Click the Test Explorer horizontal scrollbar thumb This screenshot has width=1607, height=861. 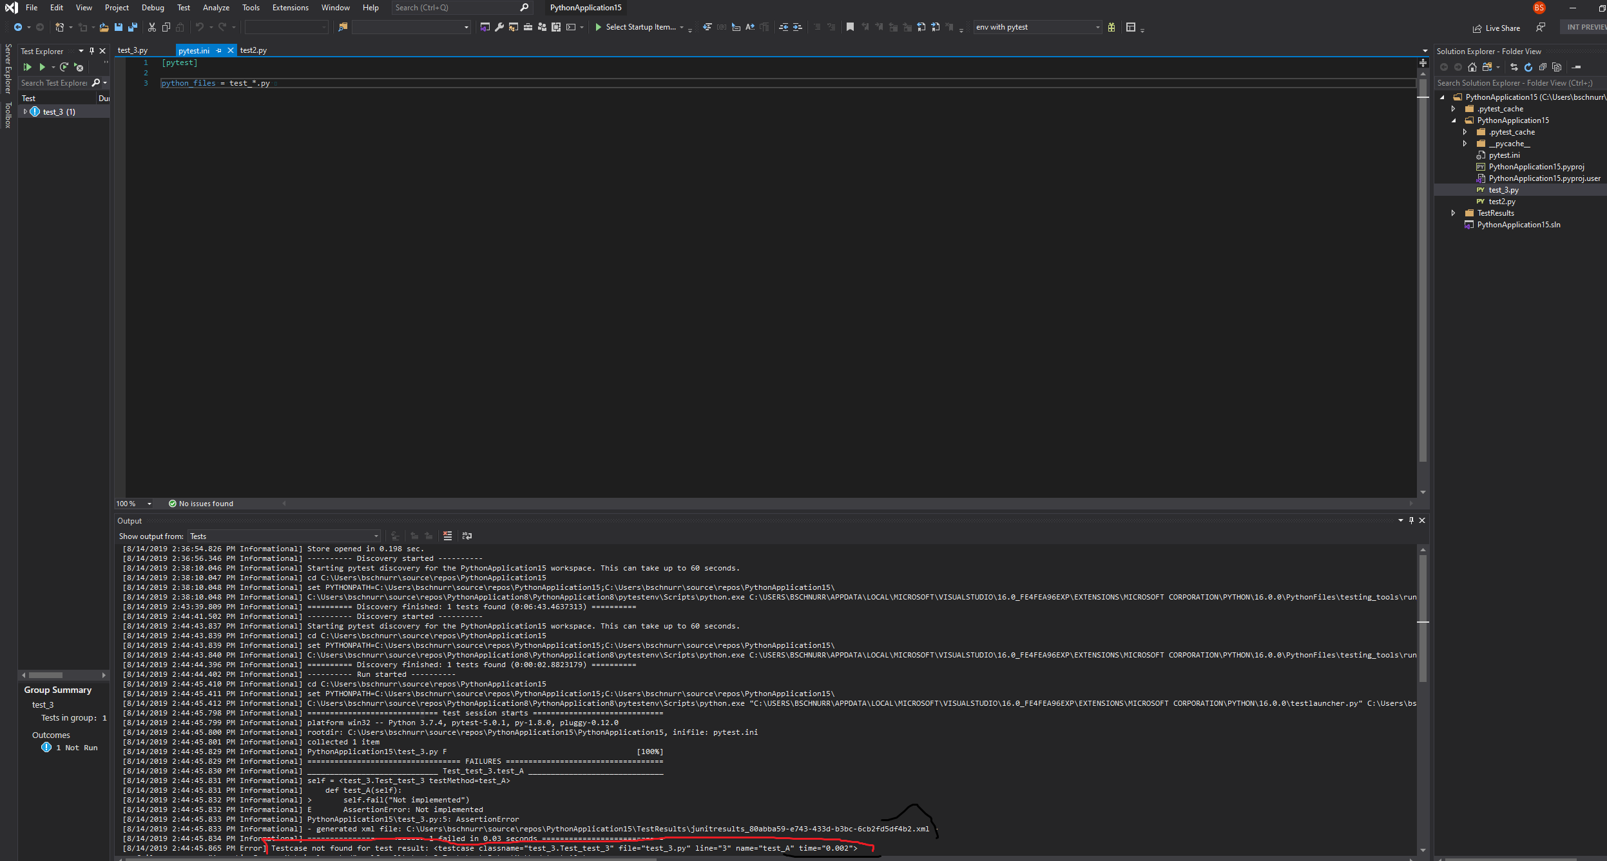[x=46, y=675]
